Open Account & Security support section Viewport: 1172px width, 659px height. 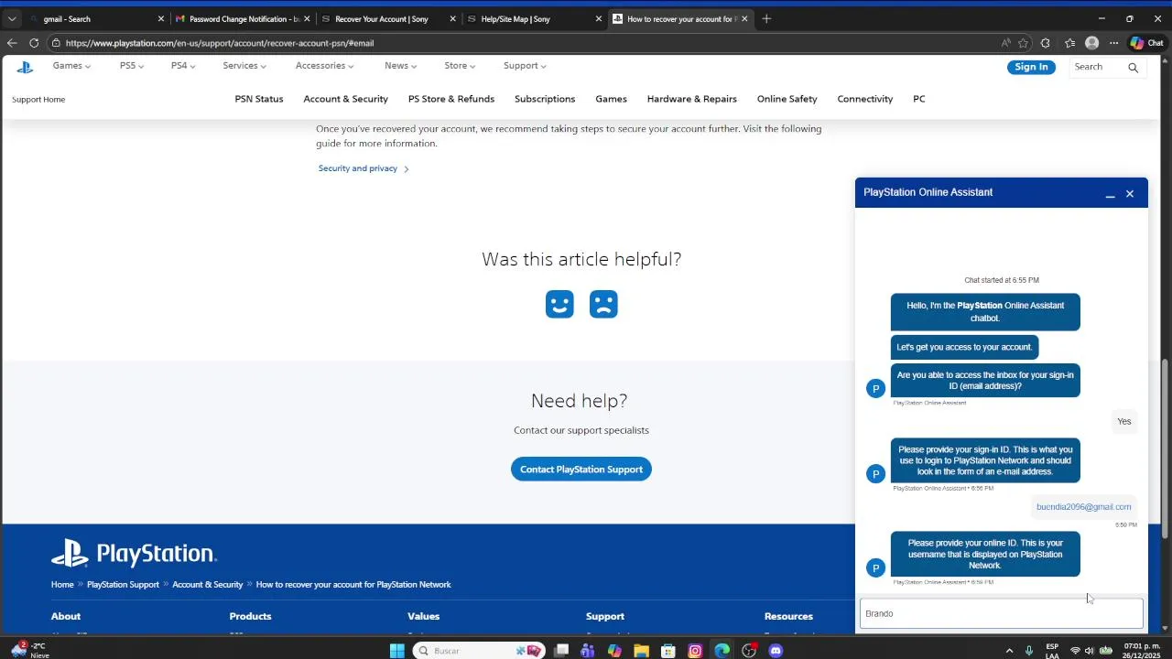(x=345, y=99)
